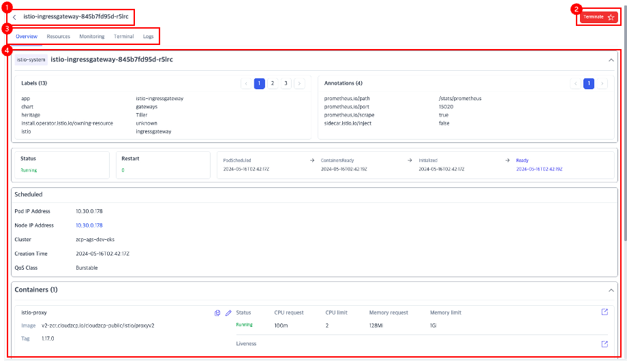The height and width of the screenshot is (361, 627).
Task: Click annotation value 15020
Action: [446, 107]
